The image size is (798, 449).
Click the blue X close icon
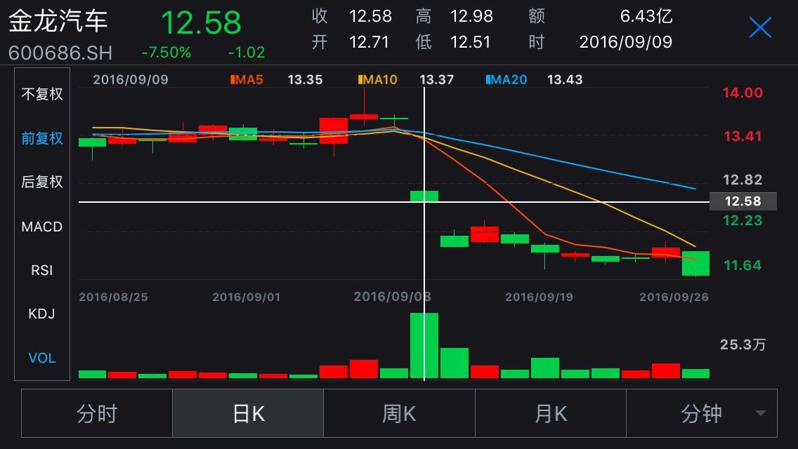(x=759, y=28)
